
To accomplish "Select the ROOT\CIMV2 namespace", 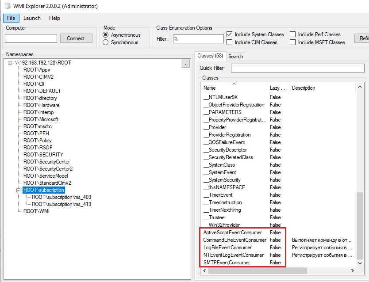I will pyautogui.click(x=38, y=77).
